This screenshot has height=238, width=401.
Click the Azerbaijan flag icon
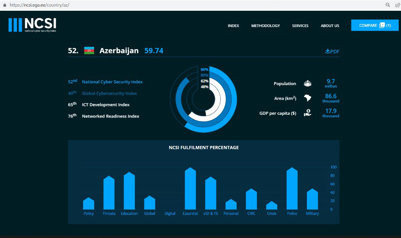tap(89, 51)
